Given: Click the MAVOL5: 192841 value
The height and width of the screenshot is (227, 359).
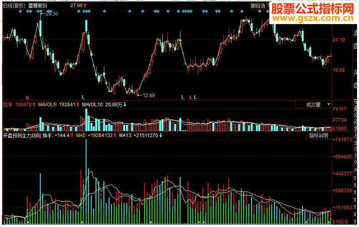Looking at the screenshot, I should click(x=57, y=105).
